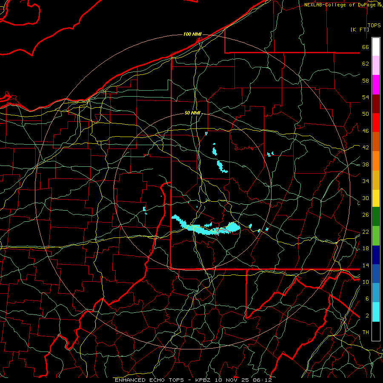Click legend value 22
The height and width of the screenshot is (383, 383).
click(x=366, y=232)
